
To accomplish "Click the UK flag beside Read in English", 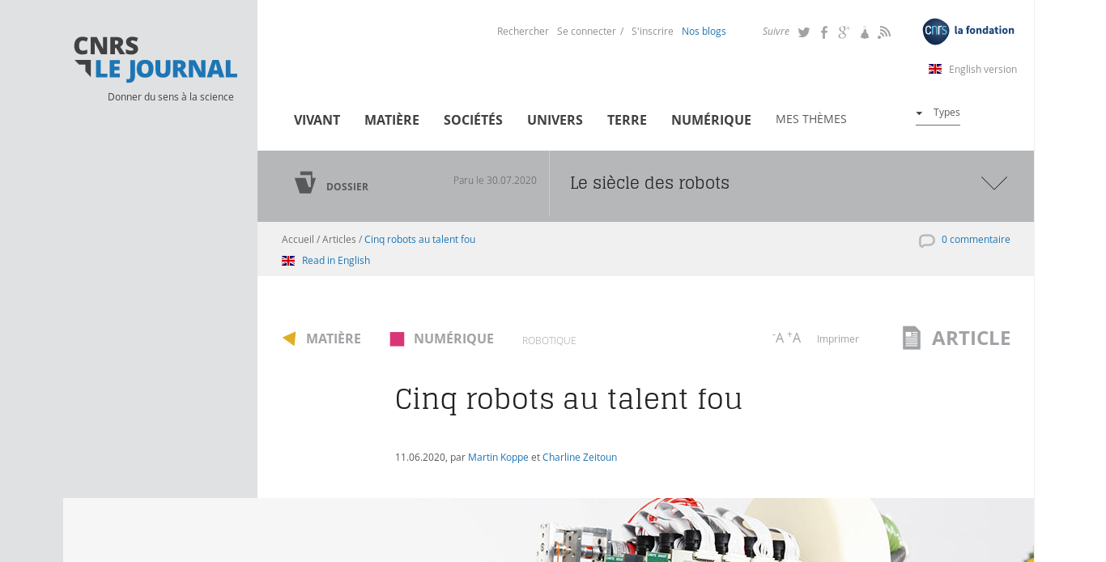I will coord(288,261).
